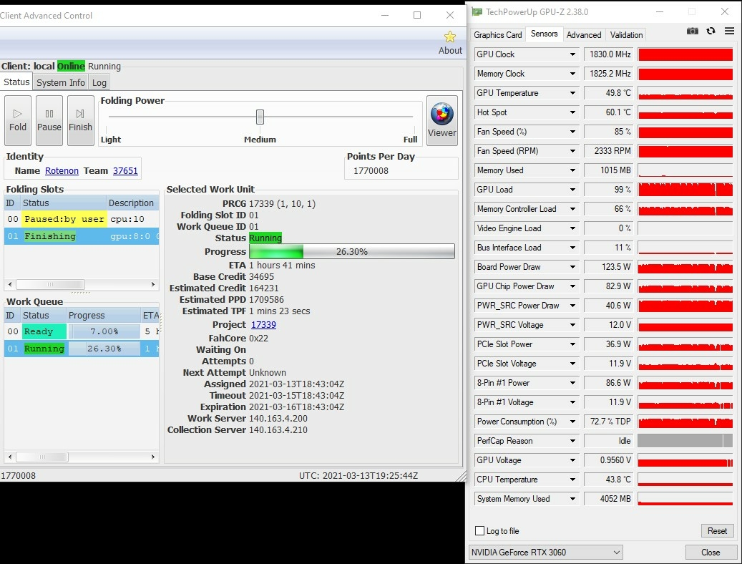Open the GPU Clock sensor dropdown

click(572, 54)
